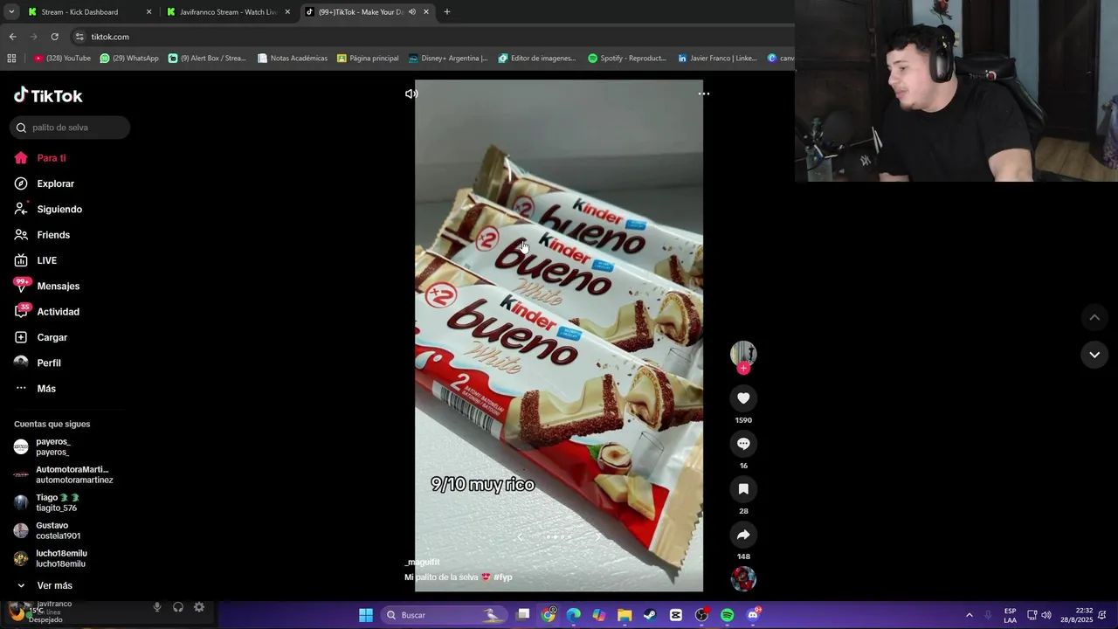Open the creator's avatar on the video
This screenshot has width=1118, height=629.
[x=743, y=353]
